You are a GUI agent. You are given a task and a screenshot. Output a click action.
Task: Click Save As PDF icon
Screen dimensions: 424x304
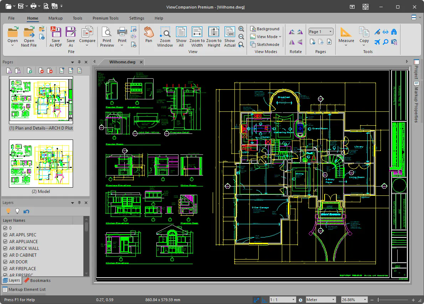[x=56, y=37]
